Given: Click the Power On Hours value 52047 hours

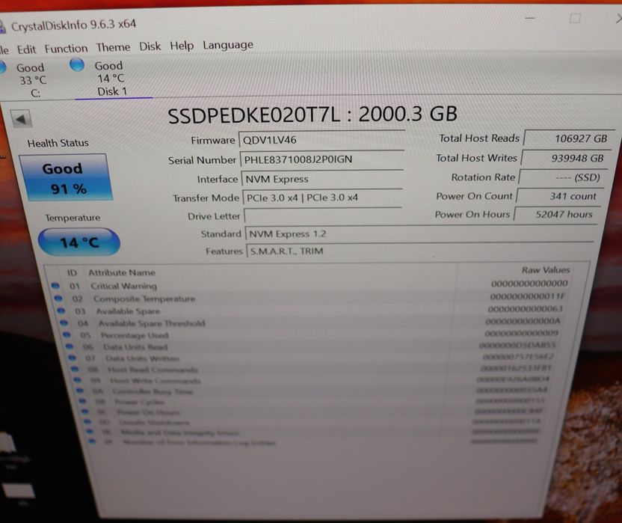Looking at the screenshot, I should [x=558, y=214].
